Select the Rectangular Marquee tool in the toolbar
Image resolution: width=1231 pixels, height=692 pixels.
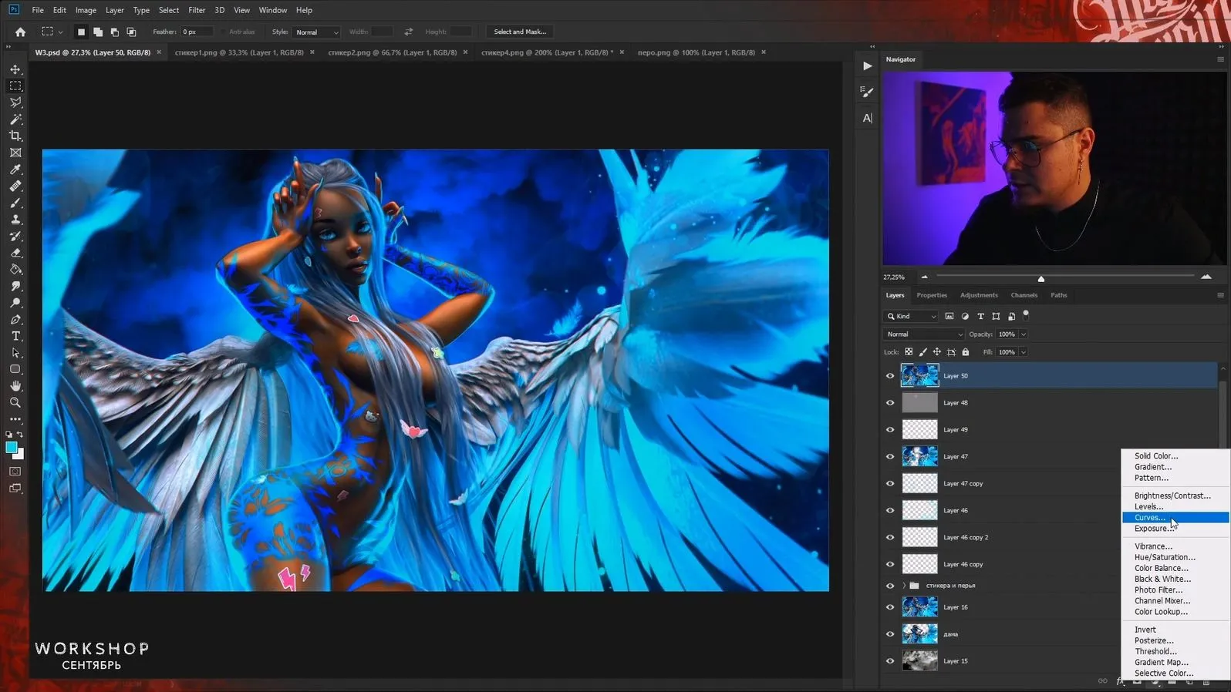15,86
